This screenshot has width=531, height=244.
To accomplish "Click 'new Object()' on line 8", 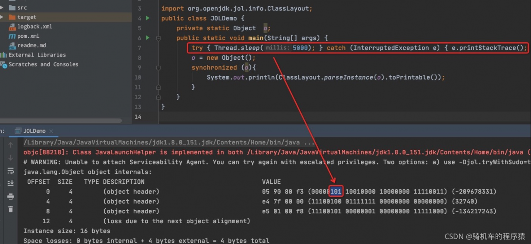I will coord(229,58).
